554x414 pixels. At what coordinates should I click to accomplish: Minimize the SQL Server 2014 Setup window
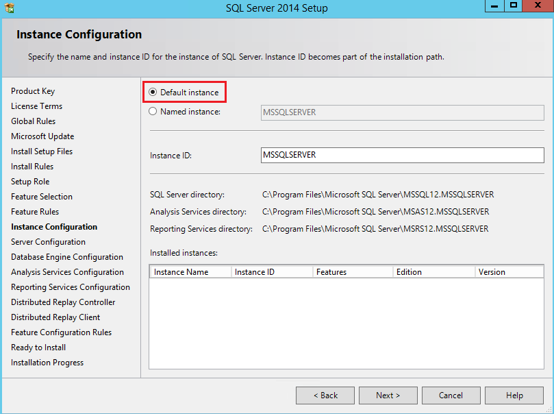(494, 6)
